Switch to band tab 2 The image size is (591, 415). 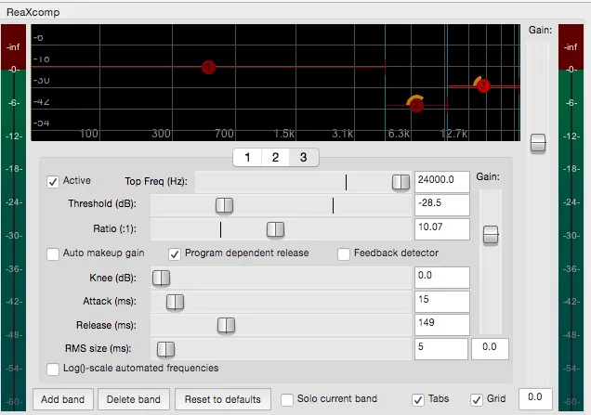tap(275, 157)
